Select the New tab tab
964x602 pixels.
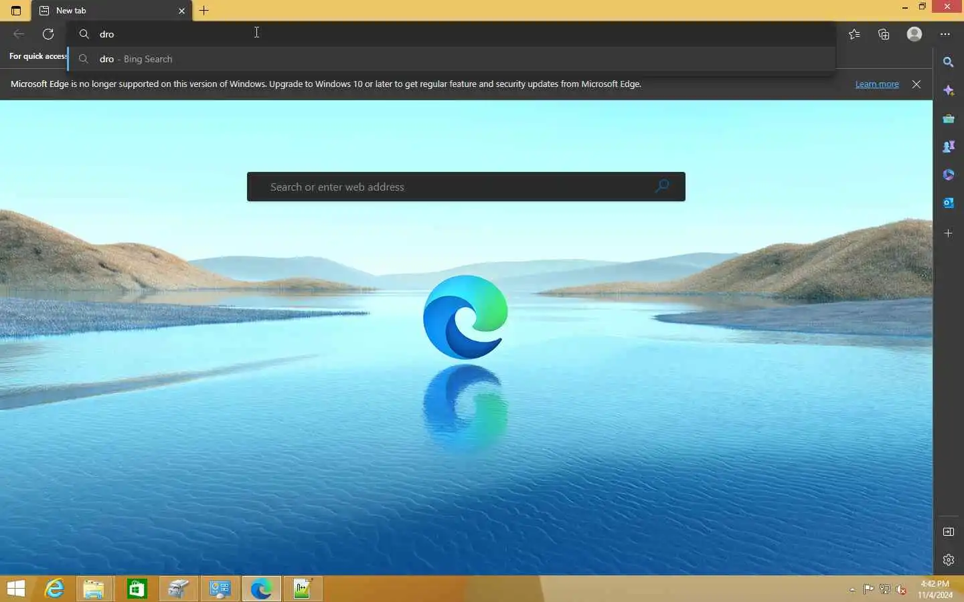(x=112, y=11)
